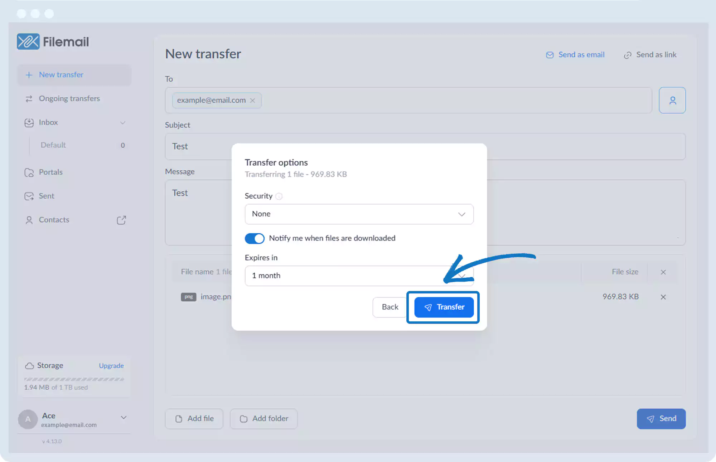Click the Upgrade storage link
Screen dimensions: 716x462
[111, 366]
